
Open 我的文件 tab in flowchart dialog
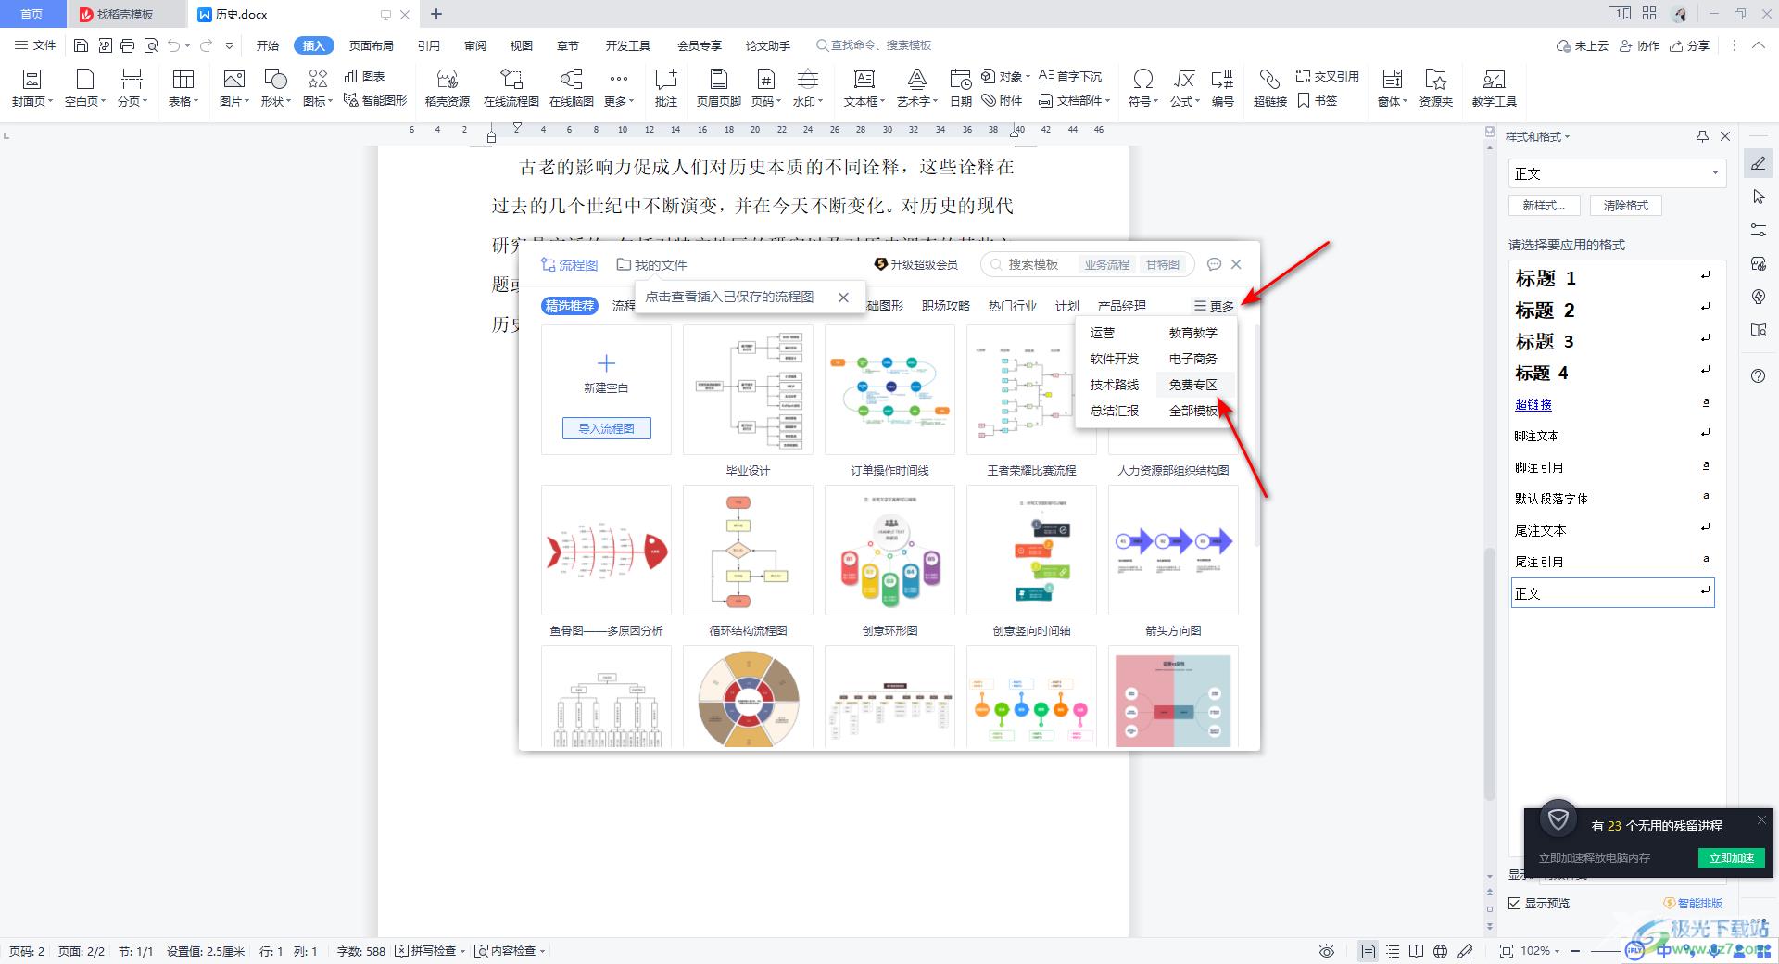point(651,264)
